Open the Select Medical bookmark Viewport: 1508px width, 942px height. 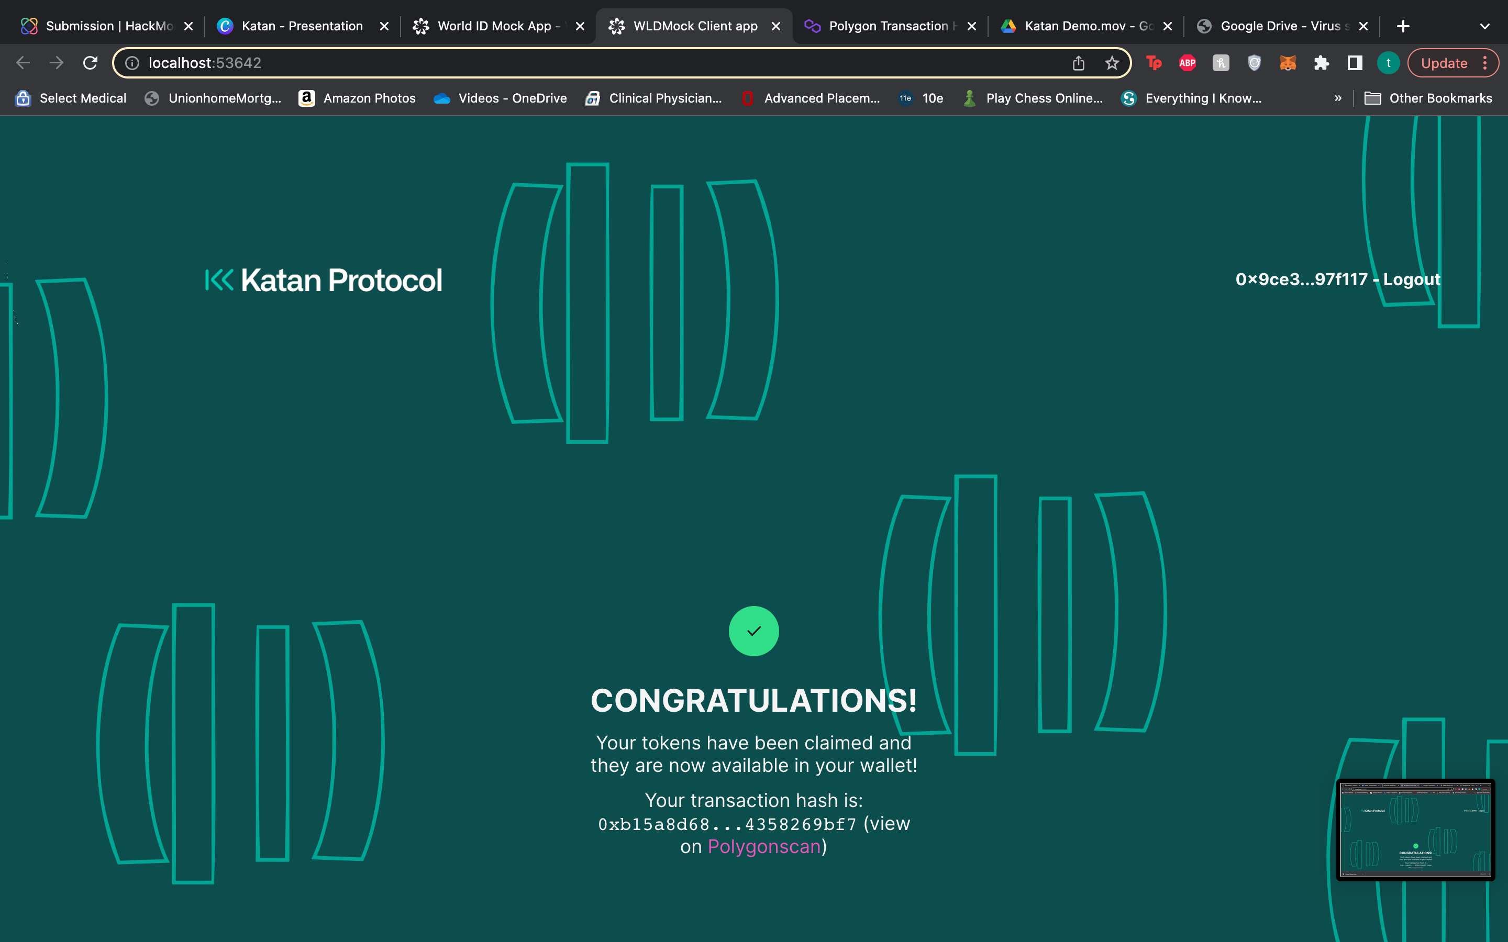click(70, 98)
